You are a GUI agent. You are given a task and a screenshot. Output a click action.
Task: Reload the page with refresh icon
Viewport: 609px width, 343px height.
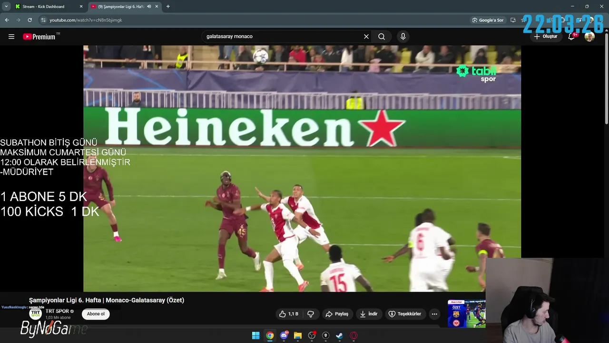(x=29, y=20)
